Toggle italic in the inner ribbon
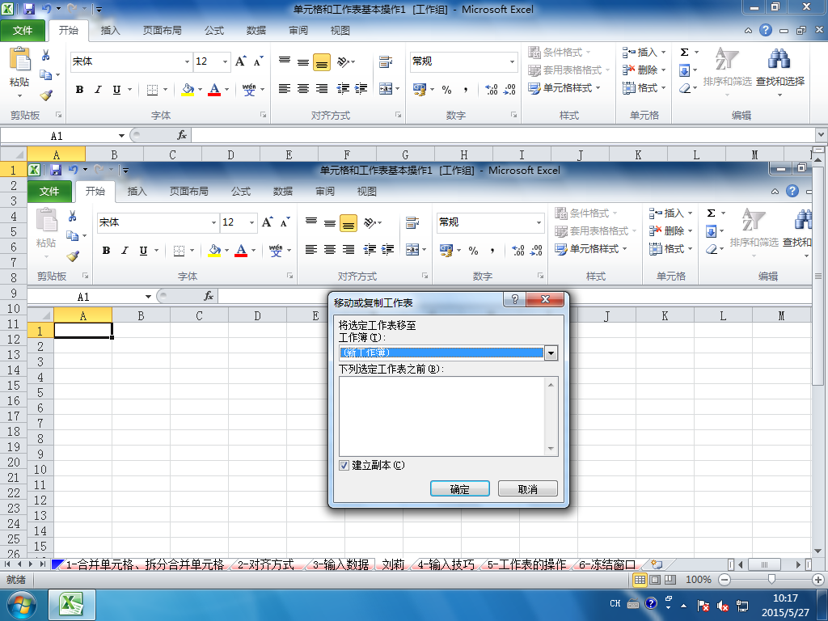Viewport: 828px width, 621px height. click(125, 251)
